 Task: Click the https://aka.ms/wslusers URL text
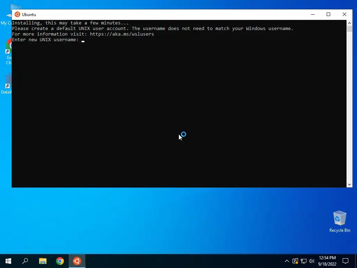[122, 34]
